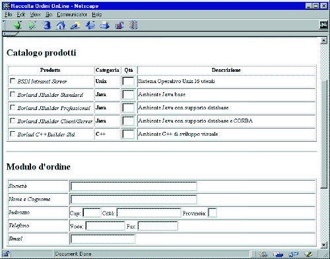Open Discussions from the component bar
This screenshot has width=330, height=259.
[x=293, y=254]
